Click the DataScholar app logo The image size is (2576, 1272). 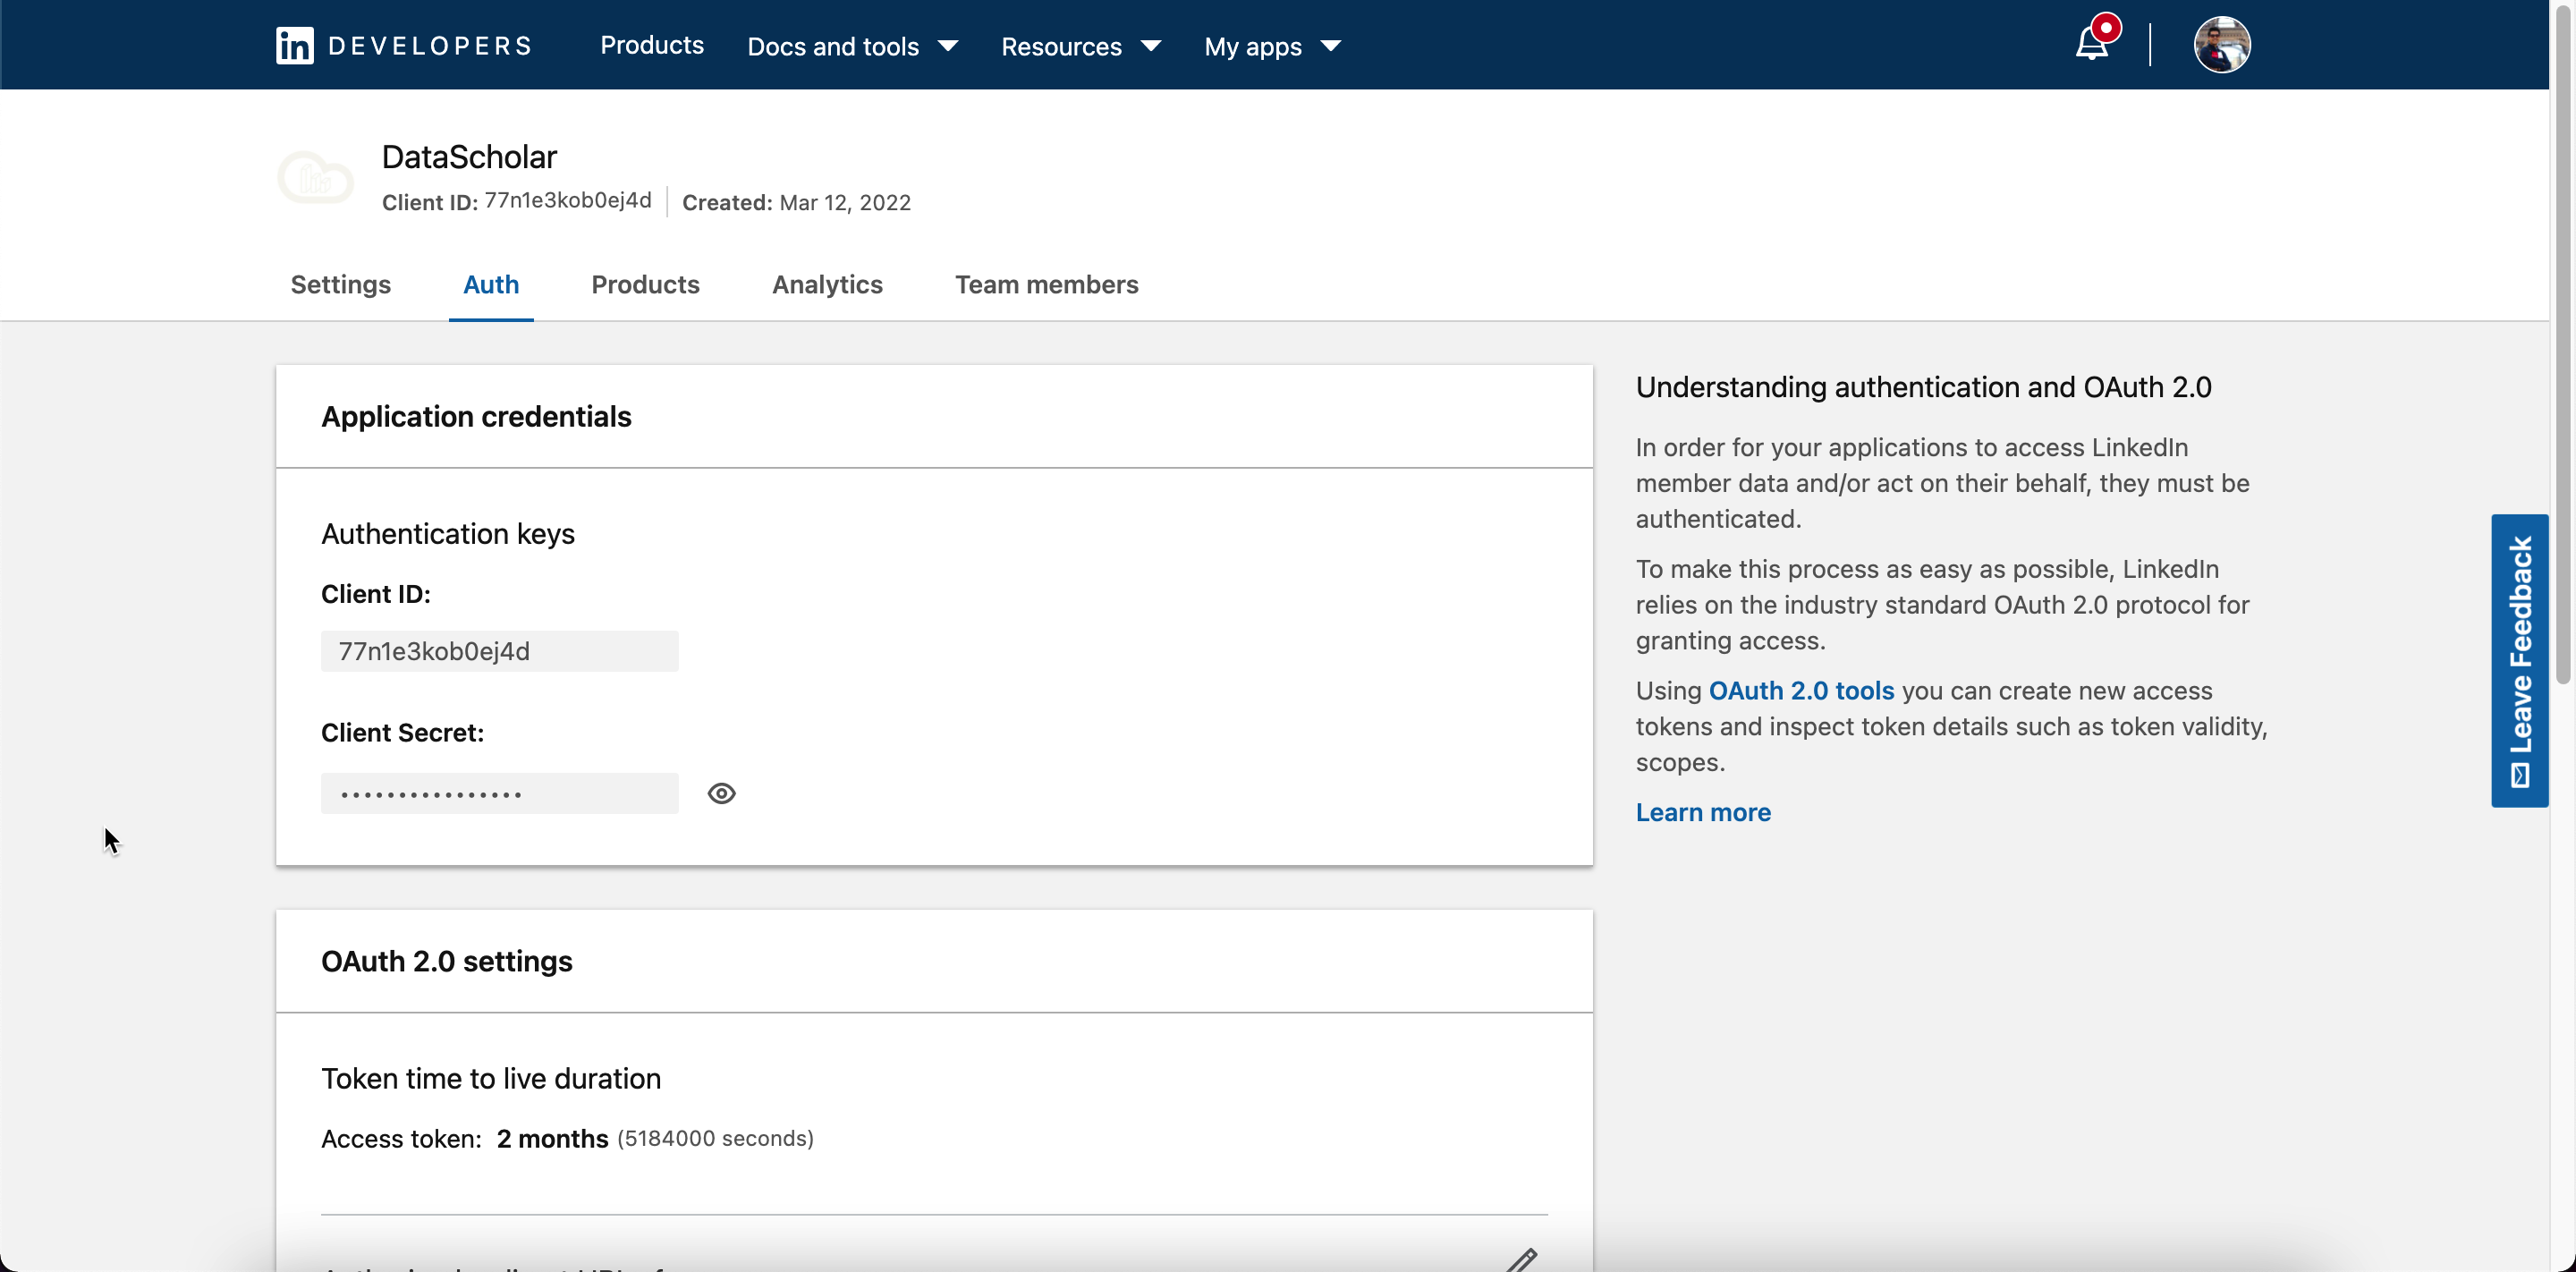point(316,178)
